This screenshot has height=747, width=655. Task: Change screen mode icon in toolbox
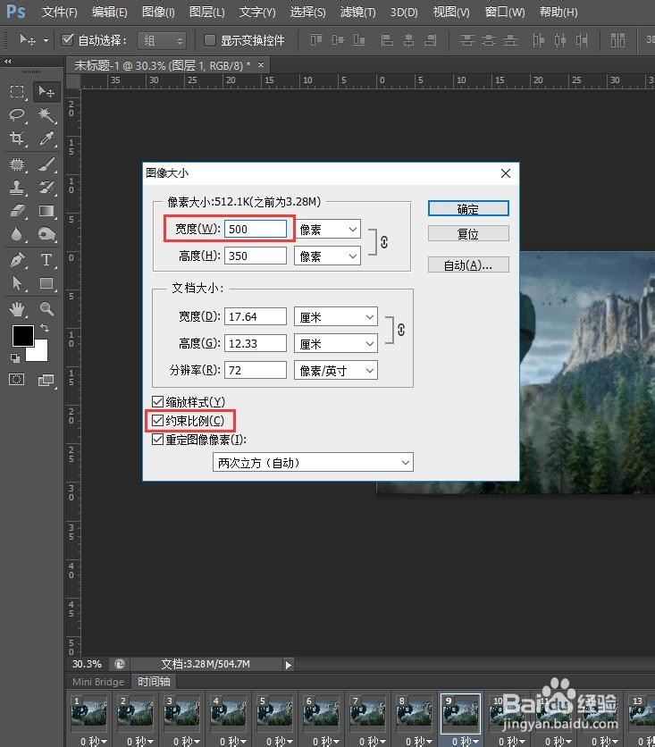(46, 380)
